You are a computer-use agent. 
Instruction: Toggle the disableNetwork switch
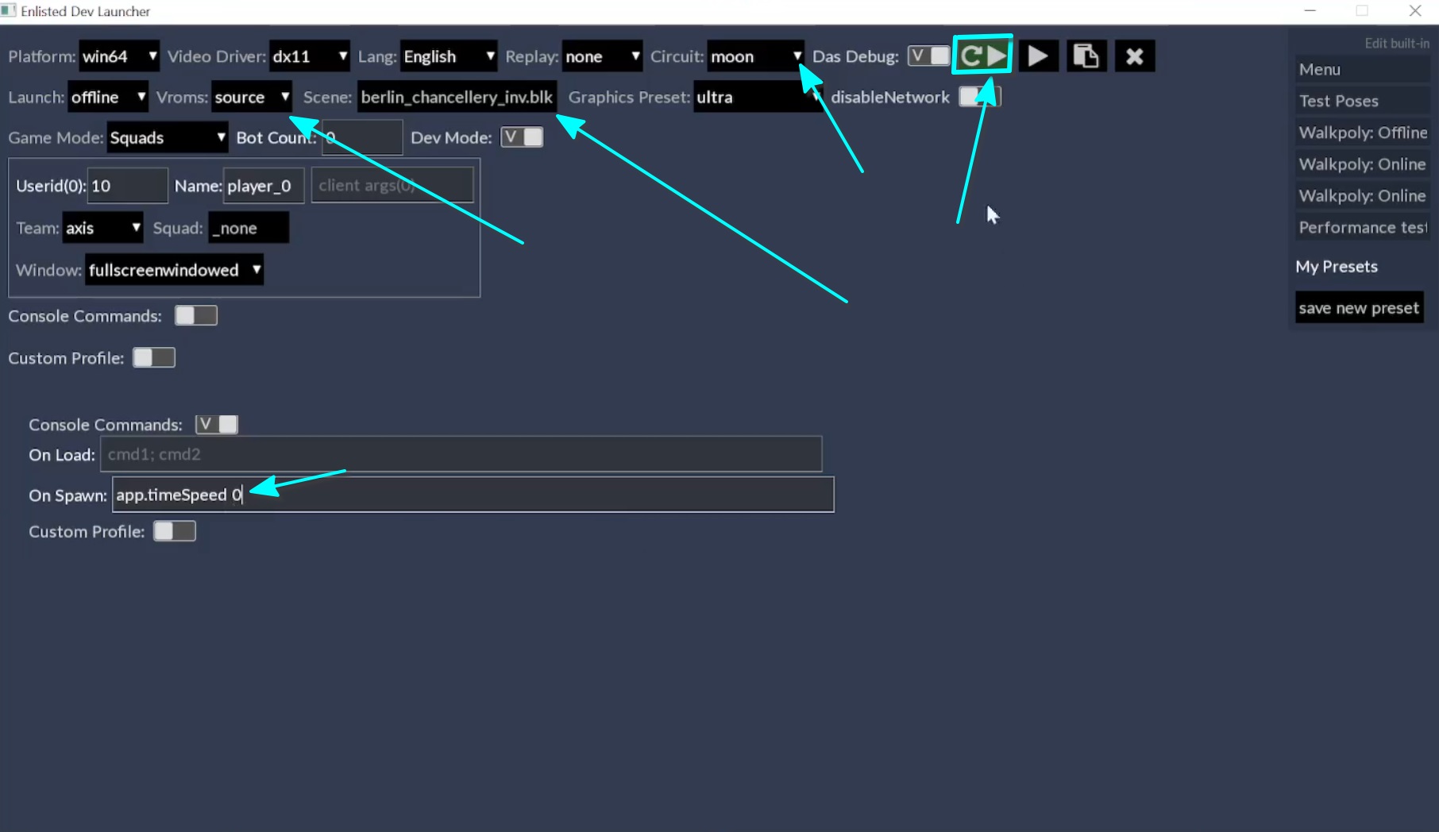point(979,97)
